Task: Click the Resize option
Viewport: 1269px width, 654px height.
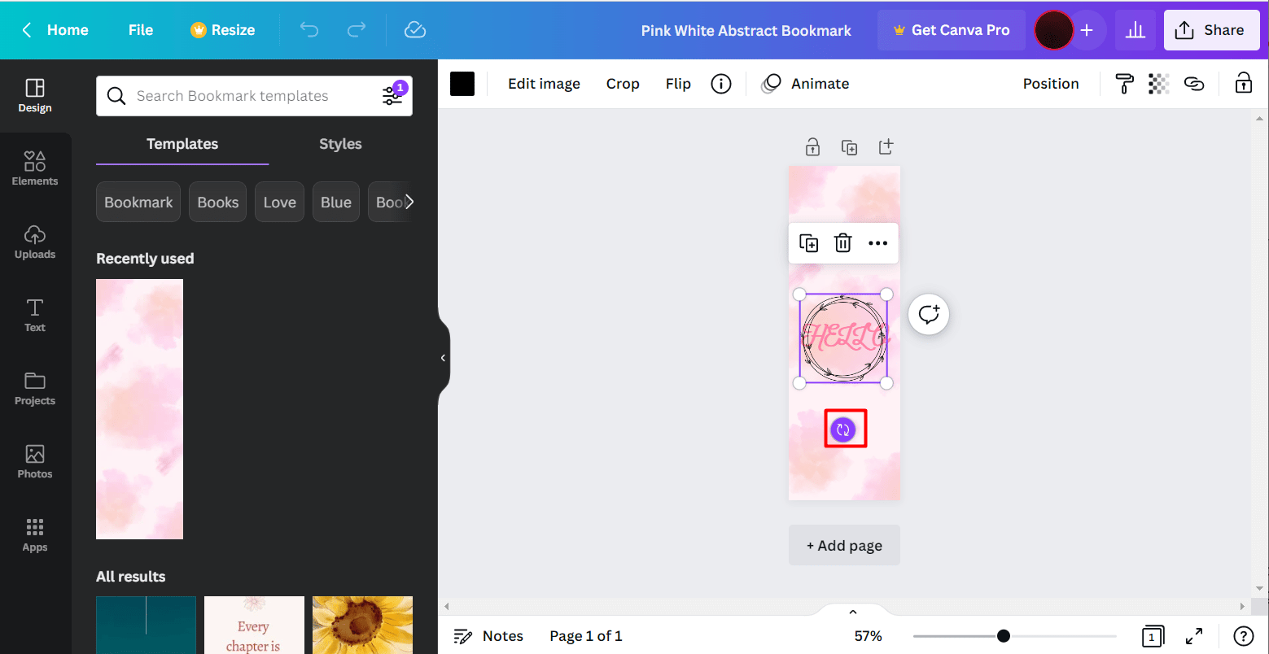Action: tap(223, 30)
